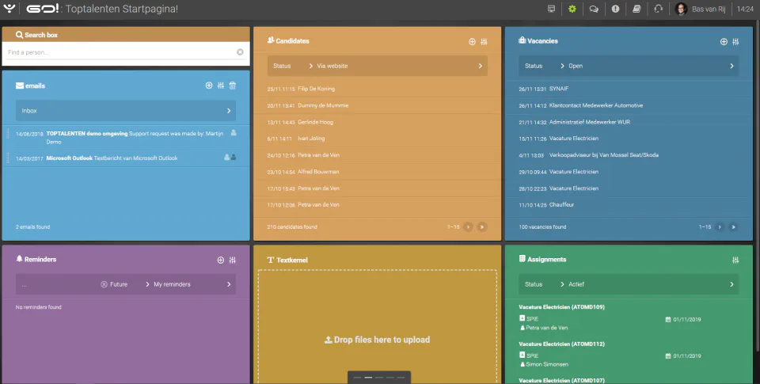Open candidate Alfred Bouwman
Screen dimensions: 760x384
tap(318, 172)
